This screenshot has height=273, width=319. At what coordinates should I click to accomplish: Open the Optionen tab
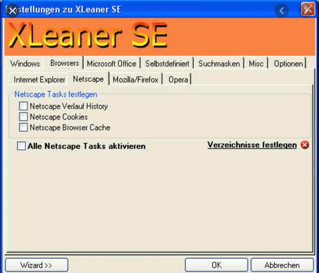coord(289,64)
